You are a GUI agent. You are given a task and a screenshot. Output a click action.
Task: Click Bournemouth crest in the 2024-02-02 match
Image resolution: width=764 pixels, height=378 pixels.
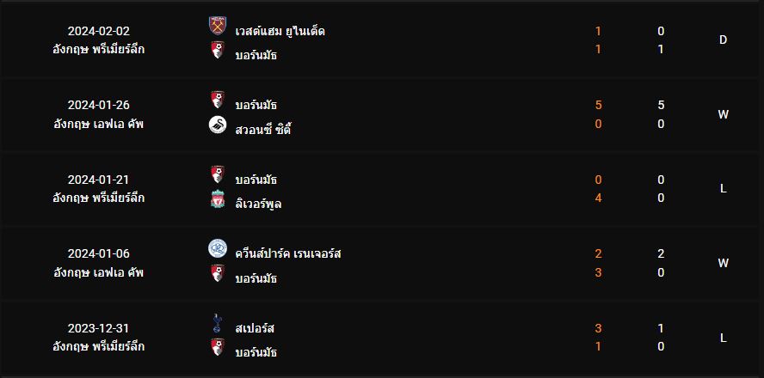coord(218,50)
